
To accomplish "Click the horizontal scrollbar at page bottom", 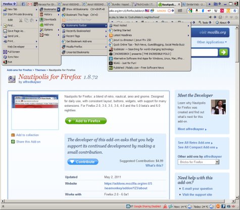I will (115, 201).
